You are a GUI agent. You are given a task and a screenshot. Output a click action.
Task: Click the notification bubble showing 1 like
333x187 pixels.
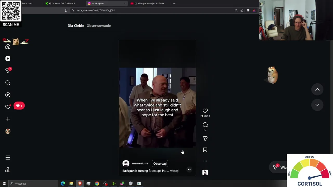click(x=19, y=106)
